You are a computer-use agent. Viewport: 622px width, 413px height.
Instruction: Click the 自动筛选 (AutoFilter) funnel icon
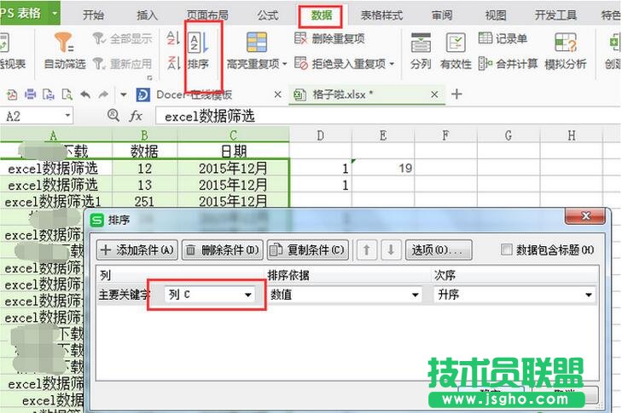click(64, 43)
